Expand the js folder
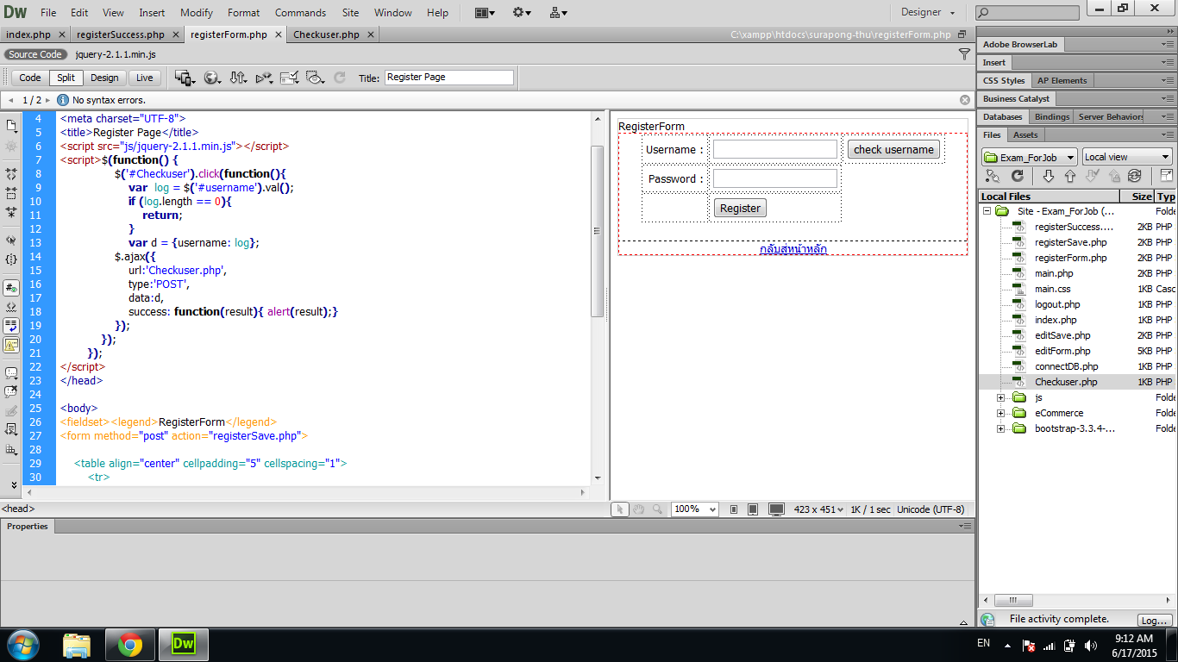 coord(1000,397)
